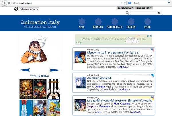Reload the page with the refresh icon

pyautogui.click(x=124, y=3)
